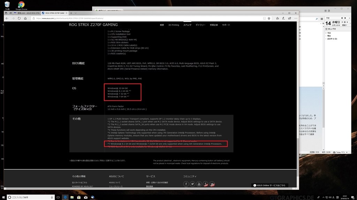Open reading view icon in the address bar
Image resolution: width=357 pixels, height=200 pixels.
coord(264,18)
